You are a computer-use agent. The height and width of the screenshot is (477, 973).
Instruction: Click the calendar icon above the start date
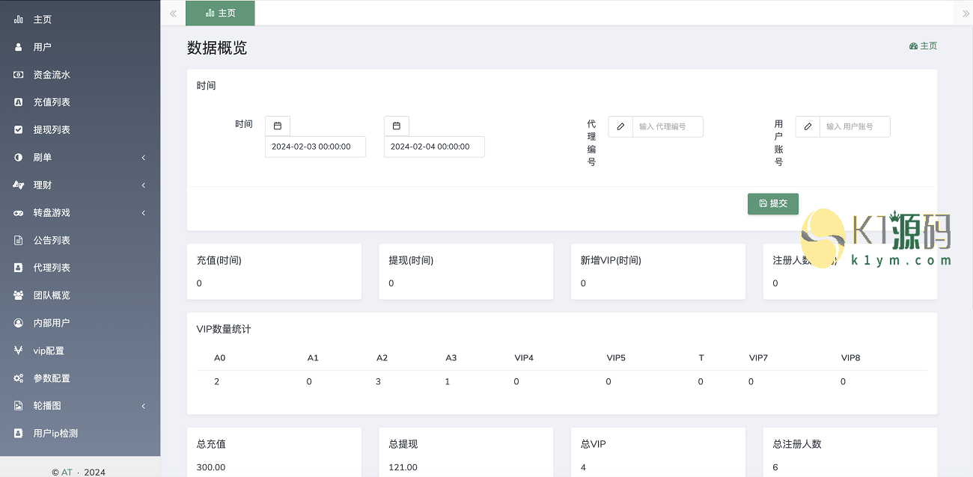point(278,126)
